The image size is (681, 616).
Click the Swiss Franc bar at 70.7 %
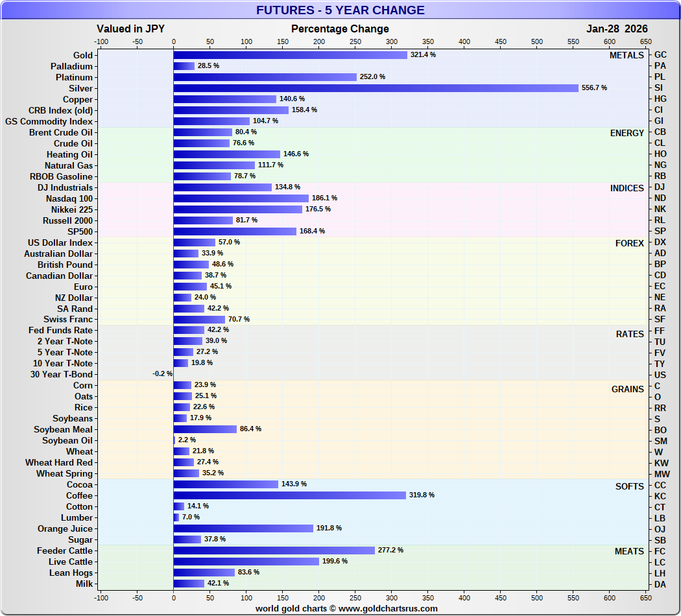199,319
